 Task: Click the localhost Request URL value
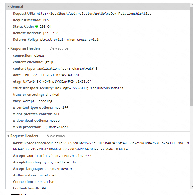(94, 14)
